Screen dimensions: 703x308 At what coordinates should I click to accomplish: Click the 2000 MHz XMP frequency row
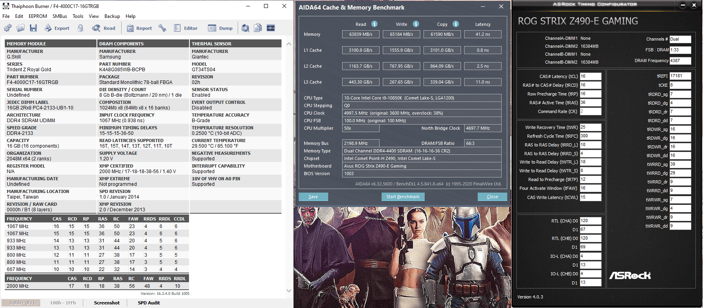pos(96,286)
